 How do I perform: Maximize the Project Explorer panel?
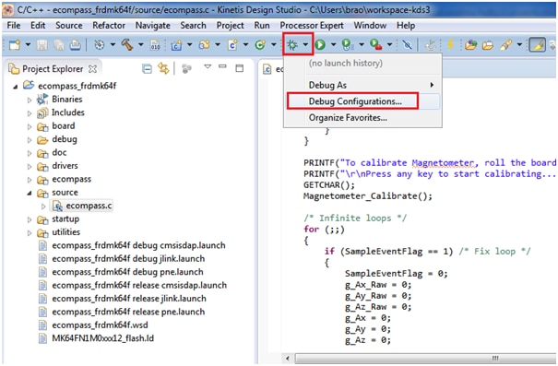[240, 68]
